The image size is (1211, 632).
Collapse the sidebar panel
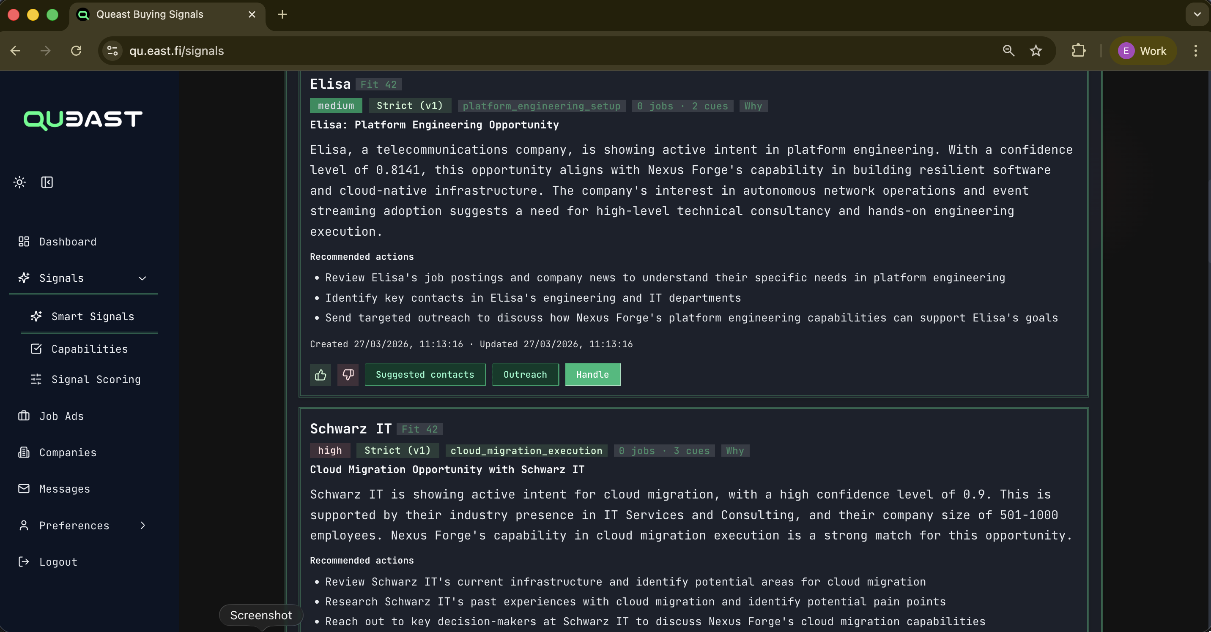coord(47,182)
